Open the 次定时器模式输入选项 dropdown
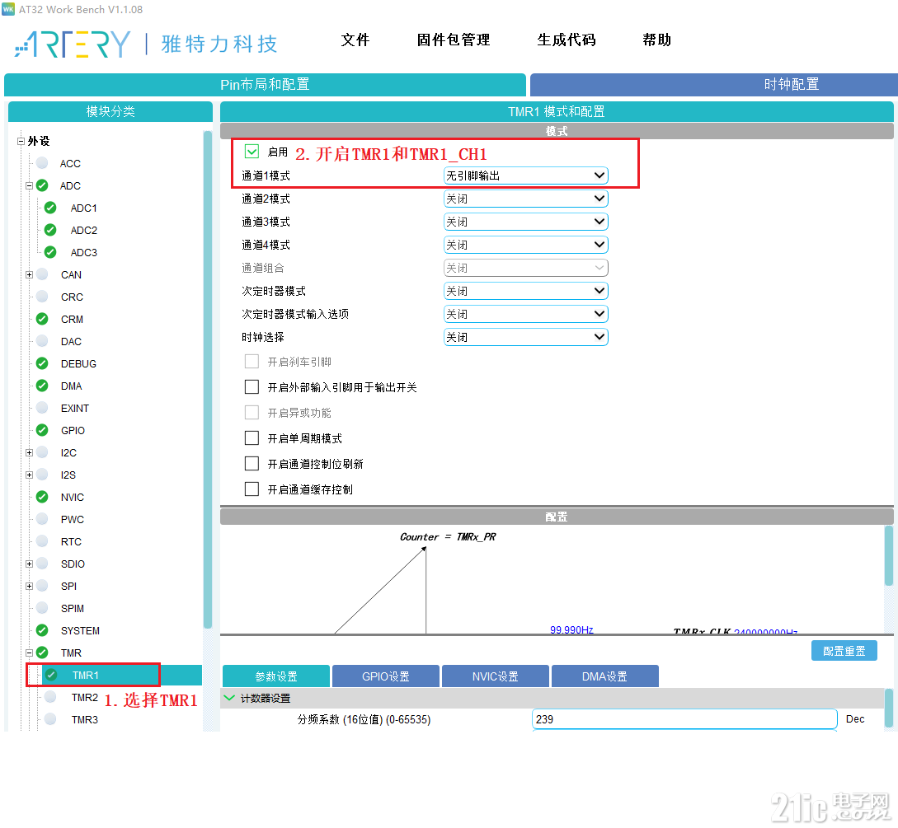This screenshot has height=828, width=898. tap(526, 314)
